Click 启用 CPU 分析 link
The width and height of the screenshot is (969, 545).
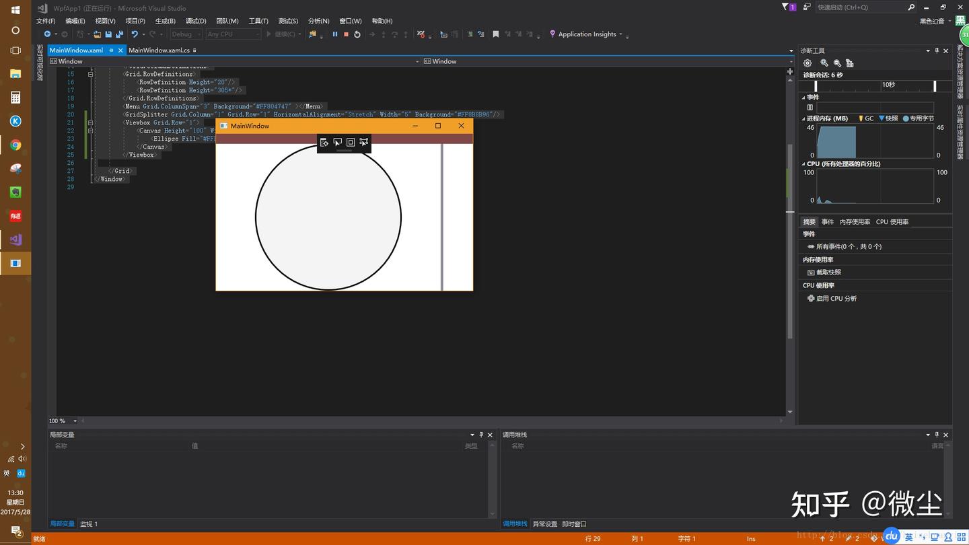[x=836, y=299]
